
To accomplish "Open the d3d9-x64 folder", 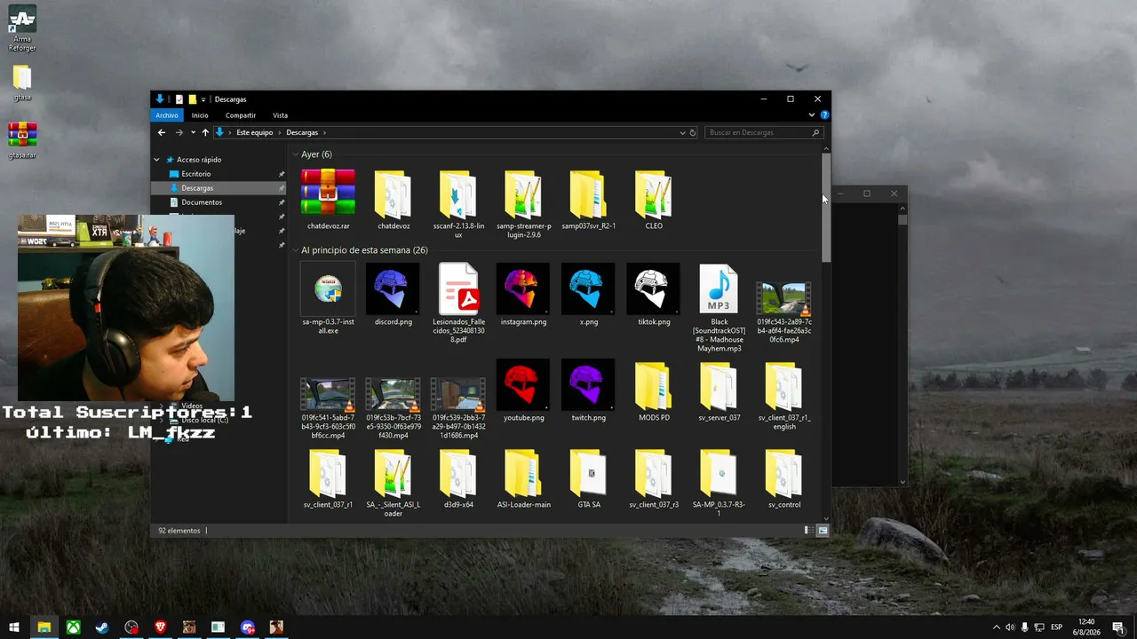I will click(458, 478).
